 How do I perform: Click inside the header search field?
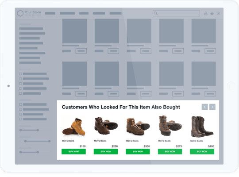[x=176, y=13]
